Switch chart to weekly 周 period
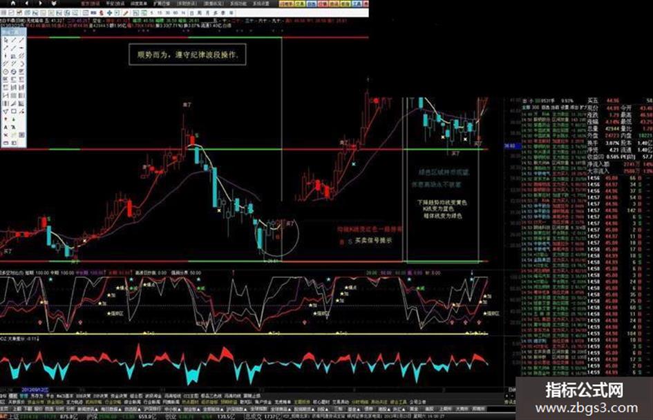 click(x=200, y=12)
